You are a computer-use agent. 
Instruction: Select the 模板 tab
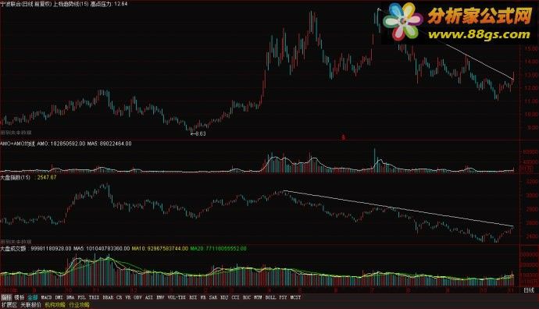click(x=20, y=297)
